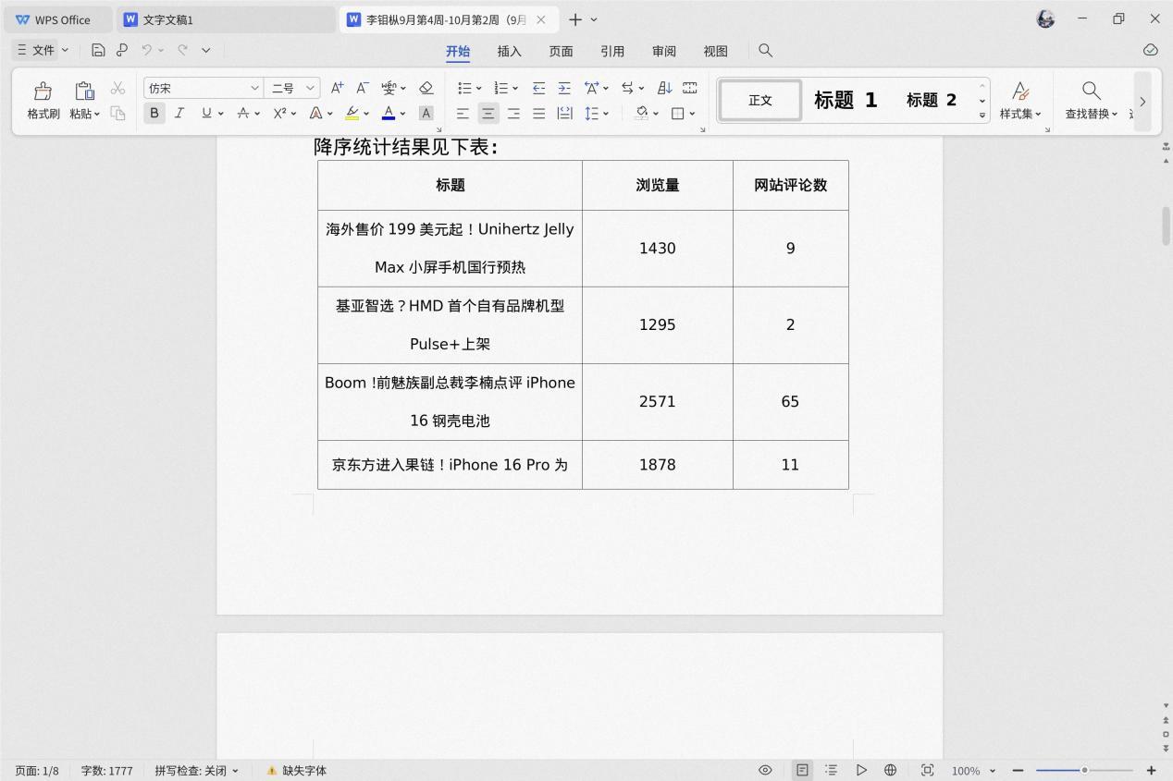The width and height of the screenshot is (1173, 781).
Task: Click the zoom slider handle
Action: [x=1084, y=770]
